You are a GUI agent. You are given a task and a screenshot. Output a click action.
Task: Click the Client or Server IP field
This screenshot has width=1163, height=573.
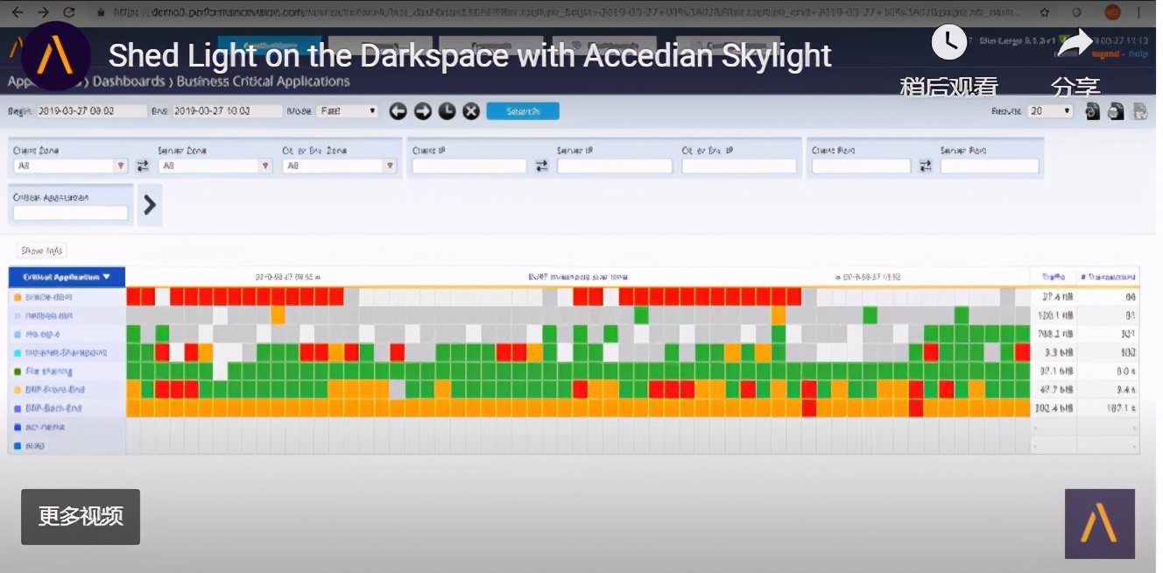[x=739, y=166]
